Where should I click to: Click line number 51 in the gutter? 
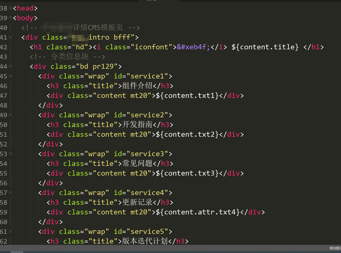(4, 134)
